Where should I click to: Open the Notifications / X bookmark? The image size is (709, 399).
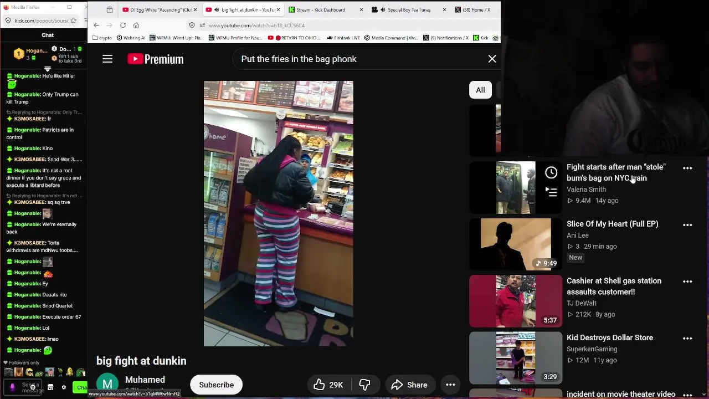click(446, 38)
